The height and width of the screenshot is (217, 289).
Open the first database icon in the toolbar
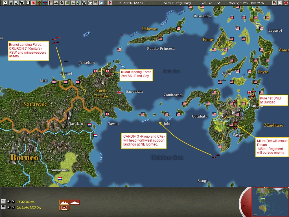click(x=17, y=3)
